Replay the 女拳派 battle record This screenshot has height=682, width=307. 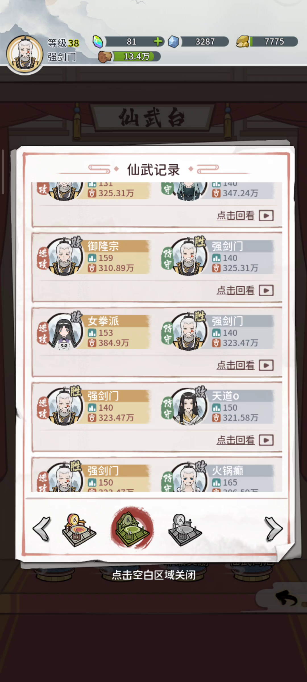[x=245, y=365]
